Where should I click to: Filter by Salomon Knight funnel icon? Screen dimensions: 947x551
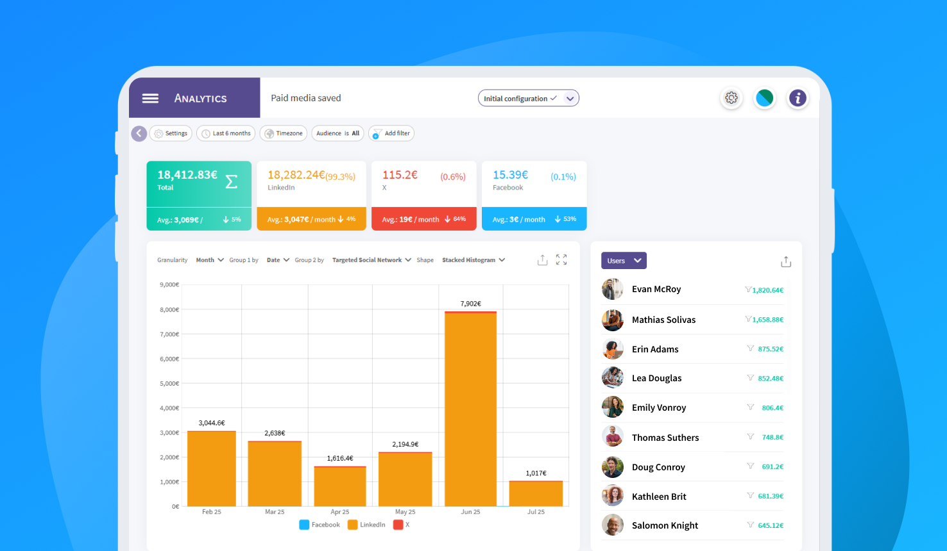click(751, 525)
